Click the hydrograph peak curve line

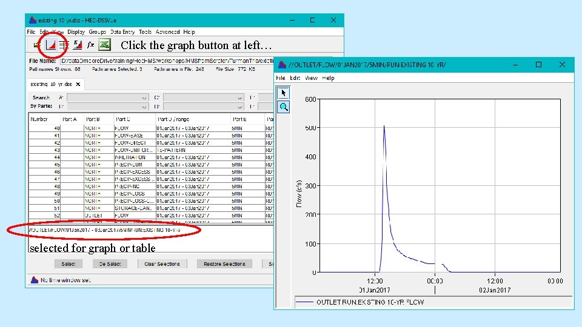[x=384, y=127]
